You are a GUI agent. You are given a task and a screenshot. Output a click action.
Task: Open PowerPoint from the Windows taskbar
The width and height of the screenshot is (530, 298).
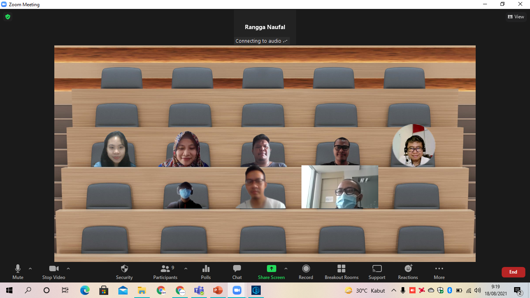pos(218,290)
